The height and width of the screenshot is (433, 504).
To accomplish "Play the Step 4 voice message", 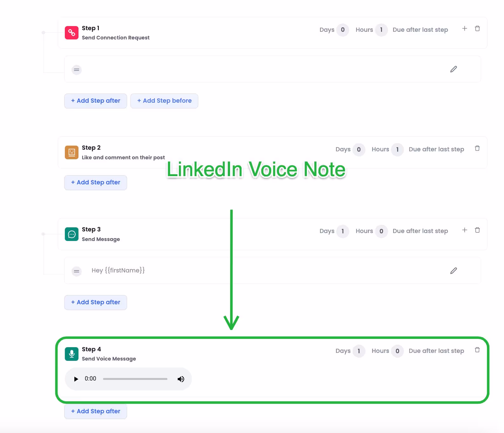I will tap(76, 379).
